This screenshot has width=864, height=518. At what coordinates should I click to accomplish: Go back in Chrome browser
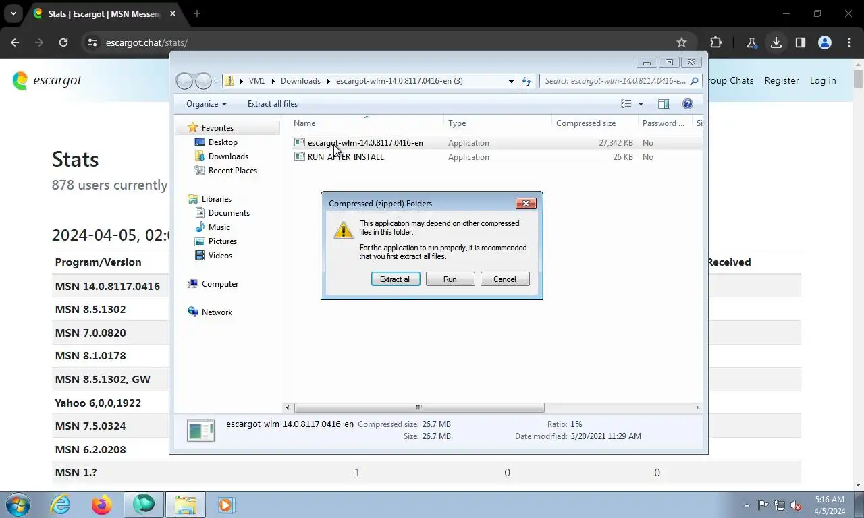point(15,42)
